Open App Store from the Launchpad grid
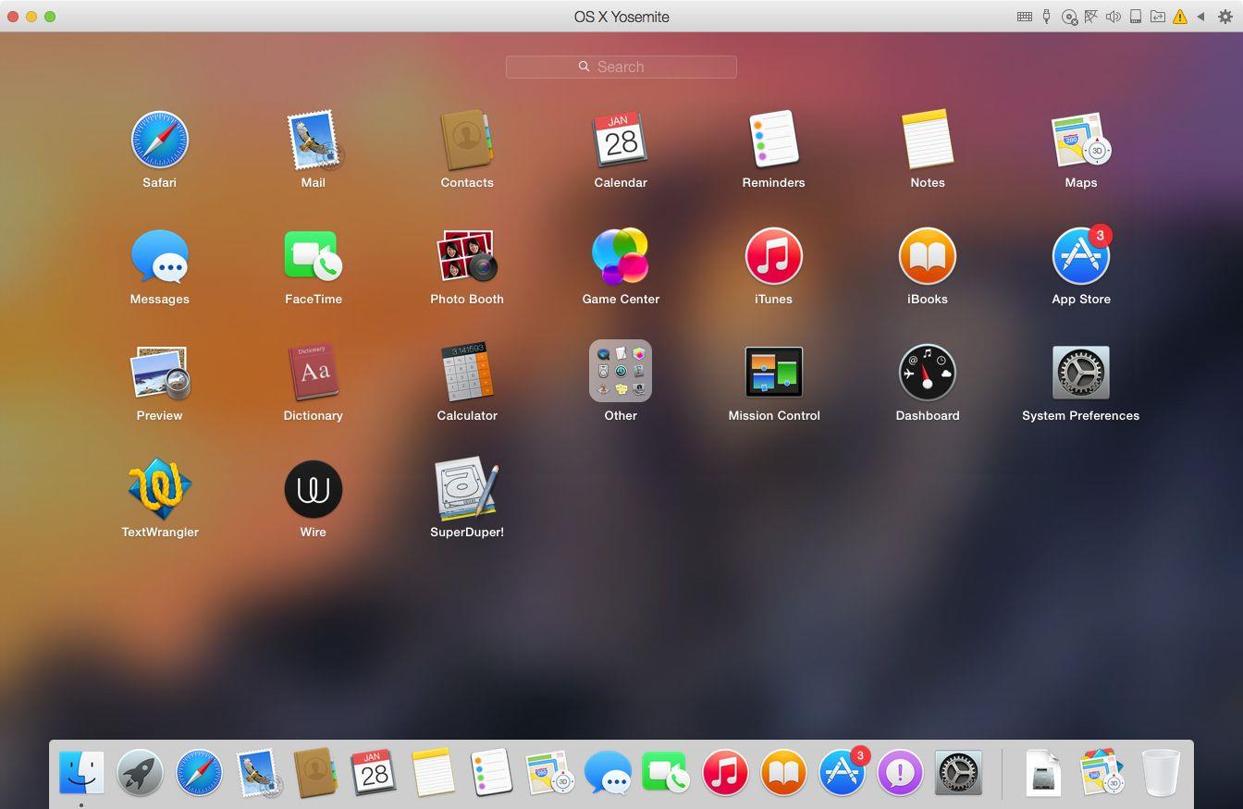The width and height of the screenshot is (1243, 809). (1080, 257)
